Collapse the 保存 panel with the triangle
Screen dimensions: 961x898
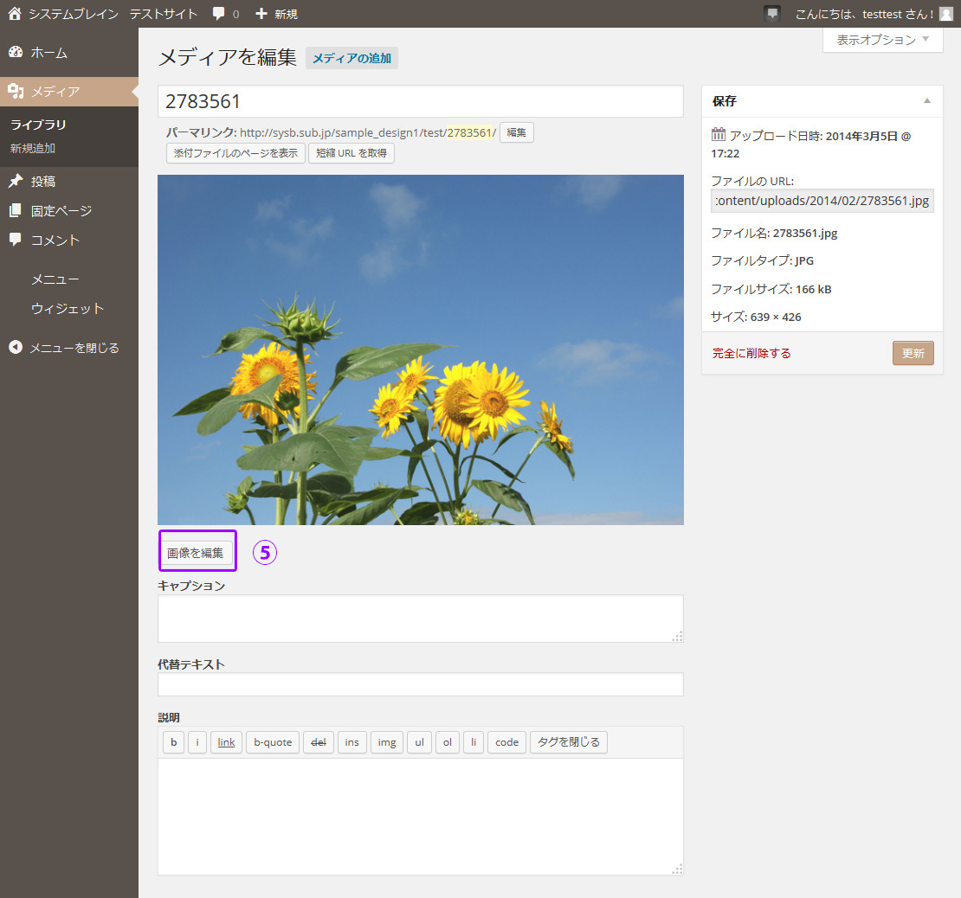tap(927, 101)
